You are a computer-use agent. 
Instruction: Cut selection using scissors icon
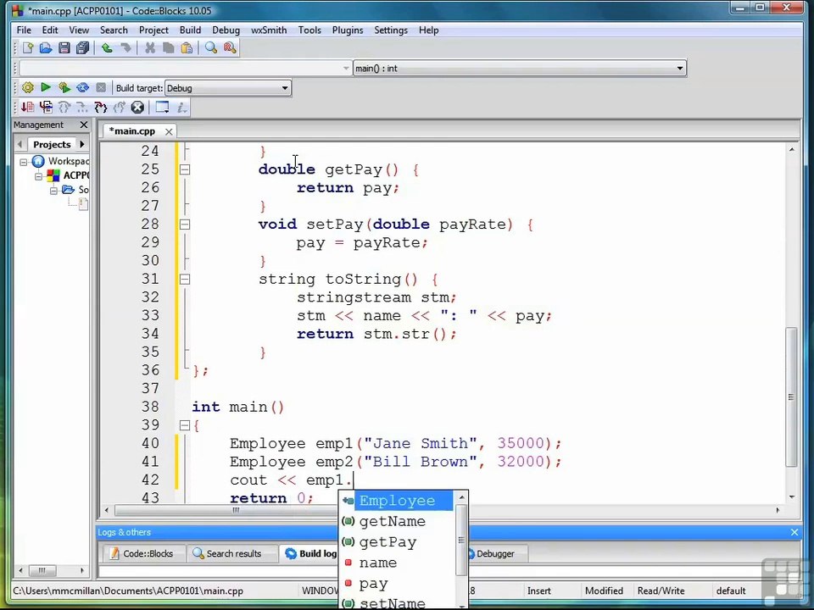[150, 48]
